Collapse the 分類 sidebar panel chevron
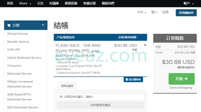Image resolution: width=201 pixels, height=112 pixels. tap(43, 25)
